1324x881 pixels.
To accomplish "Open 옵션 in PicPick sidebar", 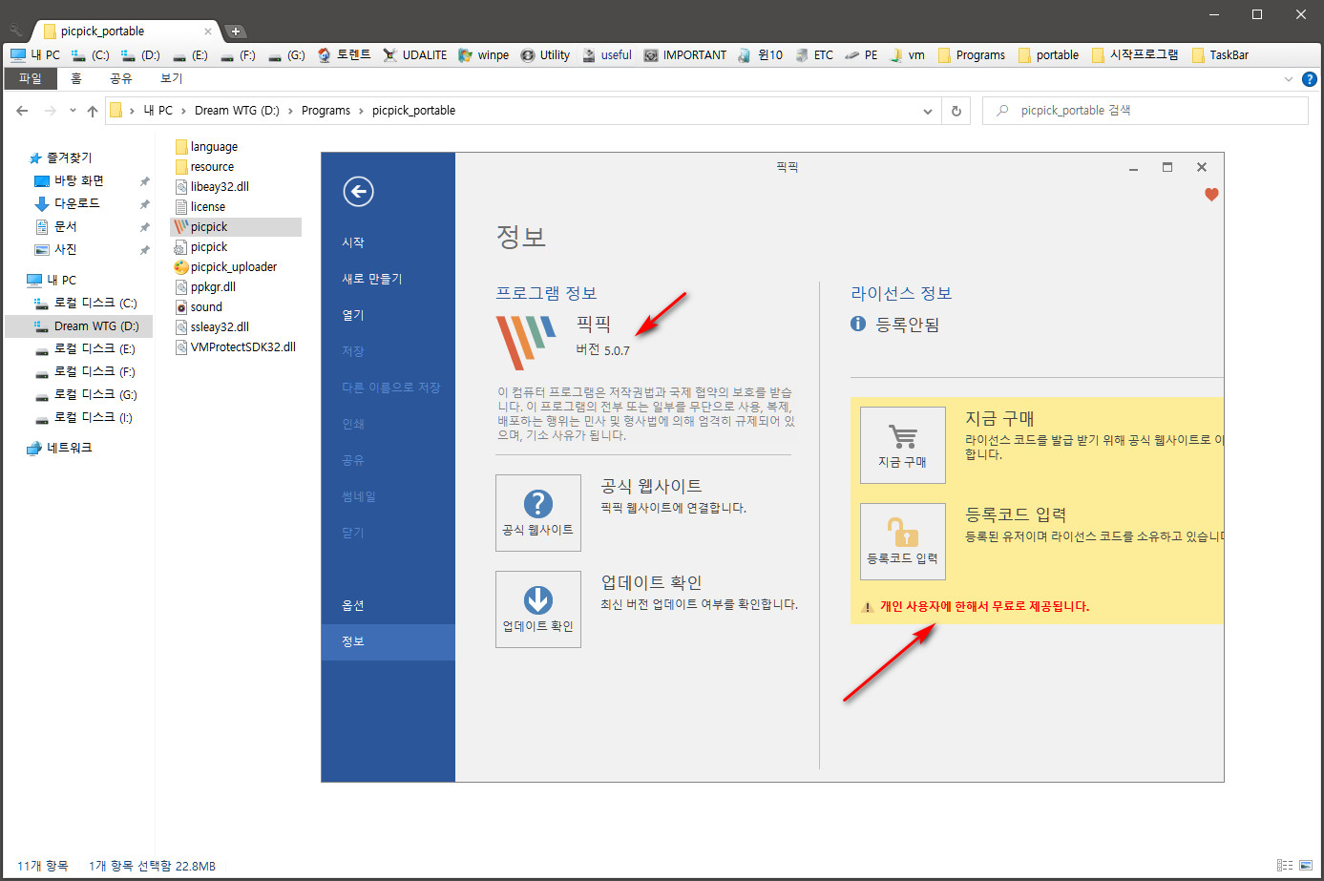I will point(389,605).
